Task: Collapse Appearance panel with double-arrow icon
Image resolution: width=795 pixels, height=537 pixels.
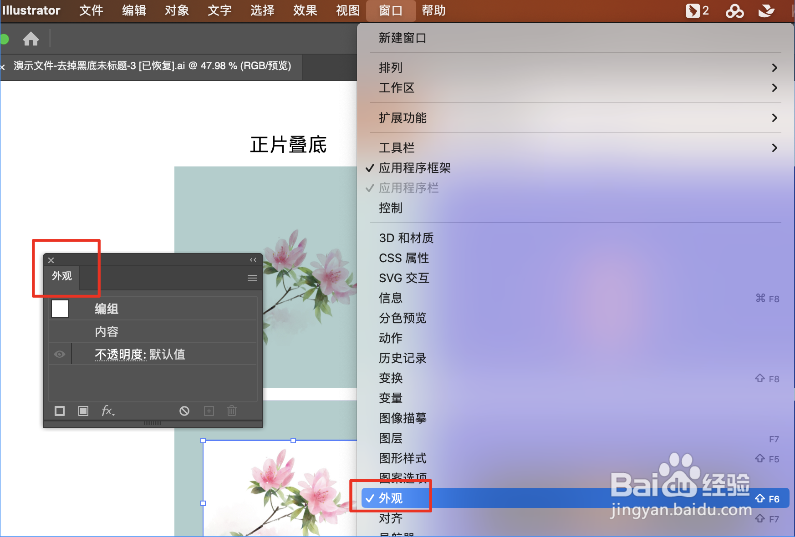Action: click(x=253, y=260)
